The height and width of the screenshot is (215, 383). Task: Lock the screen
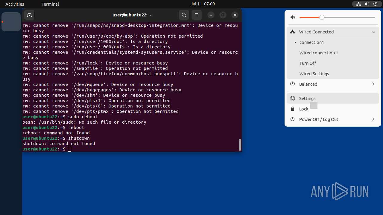tap(333, 109)
